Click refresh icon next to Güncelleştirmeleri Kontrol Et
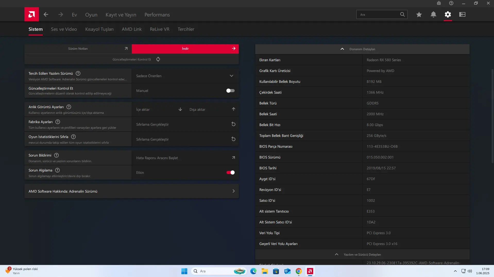Screen dimensions: 494x277 click(158, 59)
